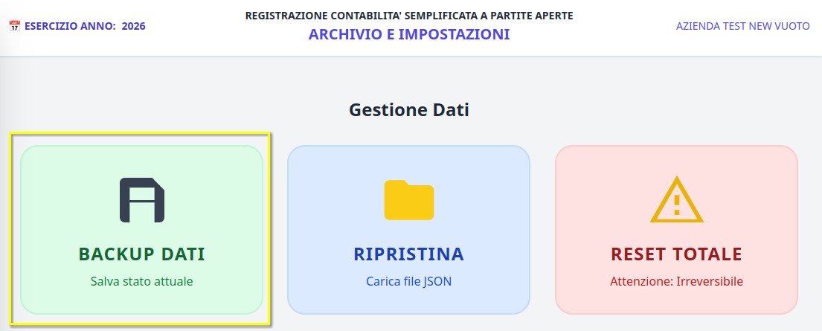Click the yellow folder icon
Viewport: 822px width, 331px height.
408,200
